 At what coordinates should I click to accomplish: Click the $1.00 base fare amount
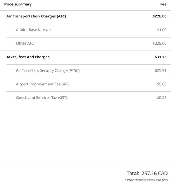162,30
